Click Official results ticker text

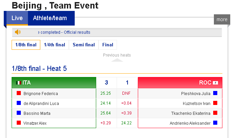point(77,32)
